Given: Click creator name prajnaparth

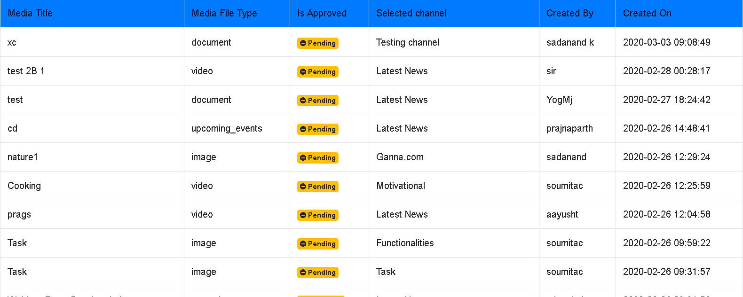Looking at the screenshot, I should click(569, 128).
